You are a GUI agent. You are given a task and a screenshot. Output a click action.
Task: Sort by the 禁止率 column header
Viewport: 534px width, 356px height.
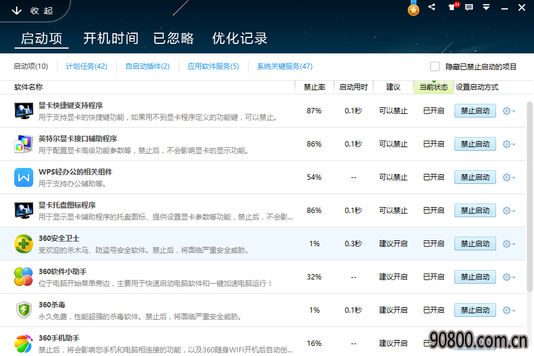(314, 87)
